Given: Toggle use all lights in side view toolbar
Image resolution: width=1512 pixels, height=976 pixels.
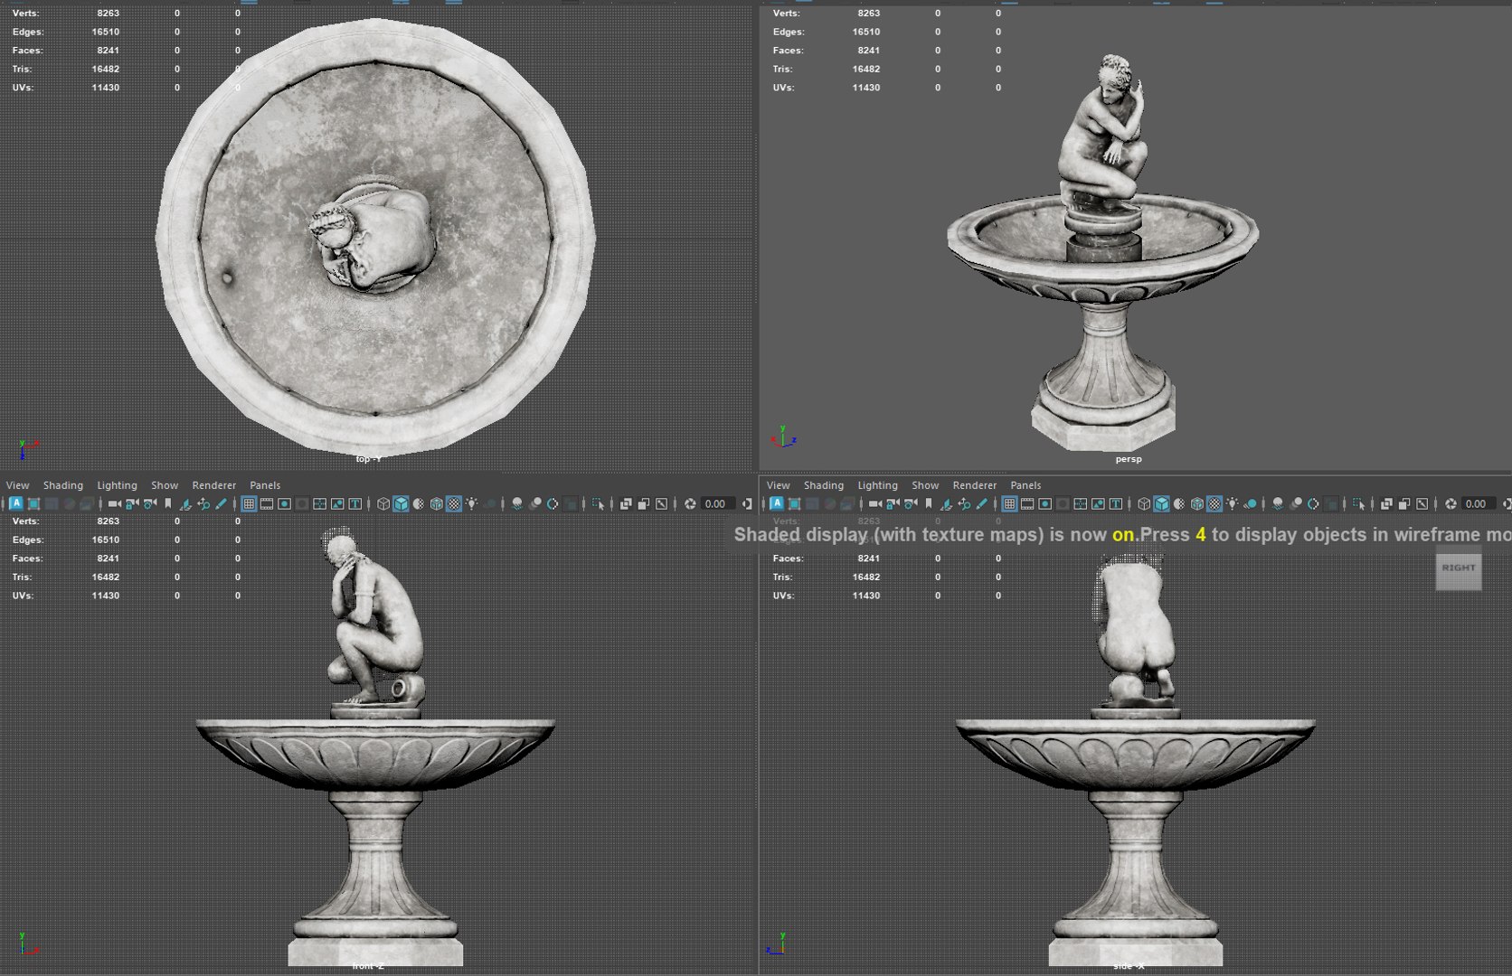Looking at the screenshot, I should 1232,503.
